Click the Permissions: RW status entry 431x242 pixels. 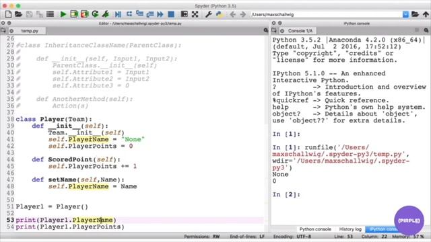pos(202,237)
